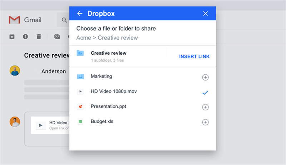Mark as unread with envelope icon

57,36
